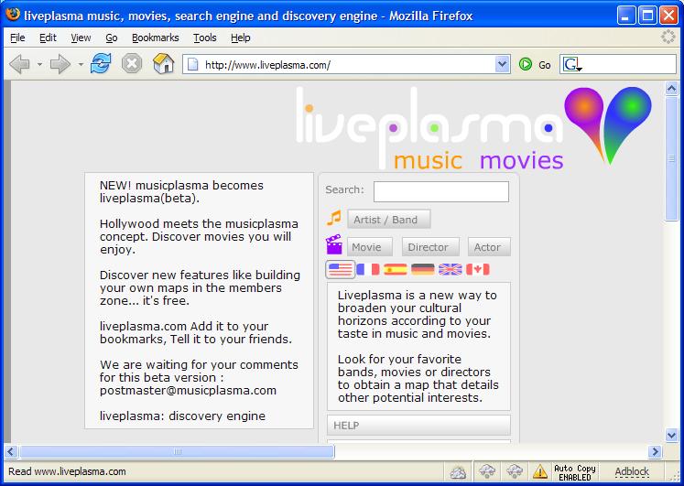Click the Firefox throbber activity icon
Image resolution: width=684 pixels, height=486 pixels.
(x=668, y=37)
